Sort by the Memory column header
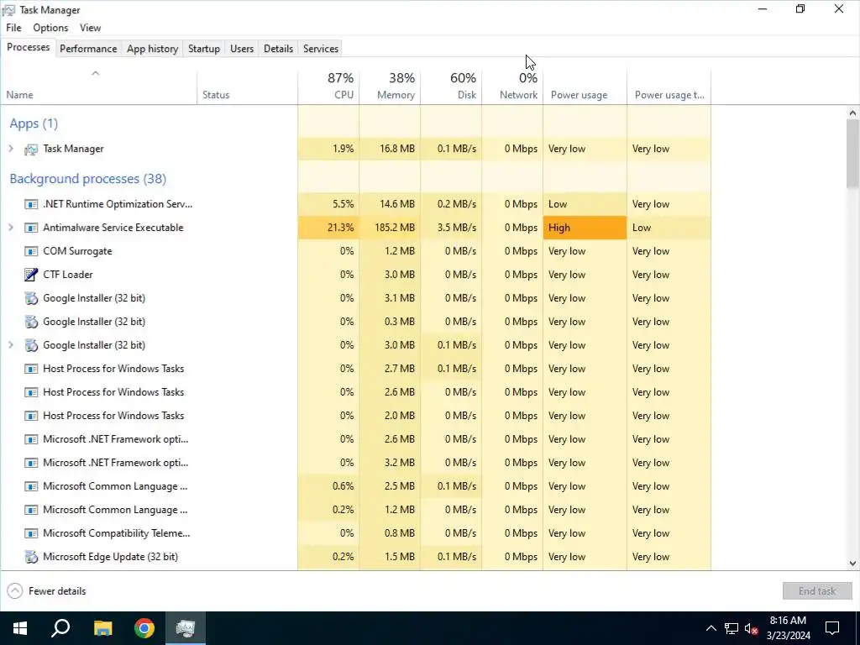This screenshot has height=645, width=860. coord(390,87)
